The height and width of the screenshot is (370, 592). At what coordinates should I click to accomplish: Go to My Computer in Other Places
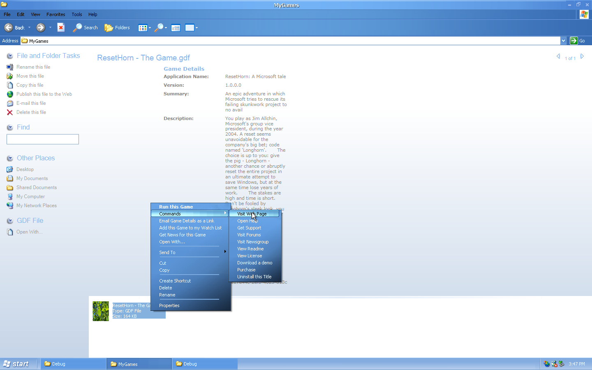30,197
